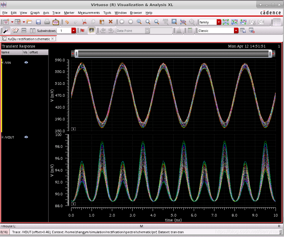Click the offset column header
The height and width of the screenshot is (237, 284).
[34, 52]
